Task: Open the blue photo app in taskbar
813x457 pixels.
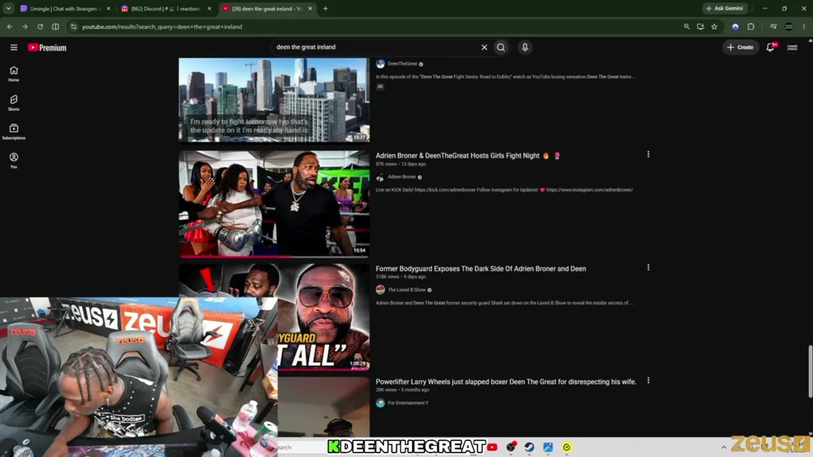Action: (548, 447)
